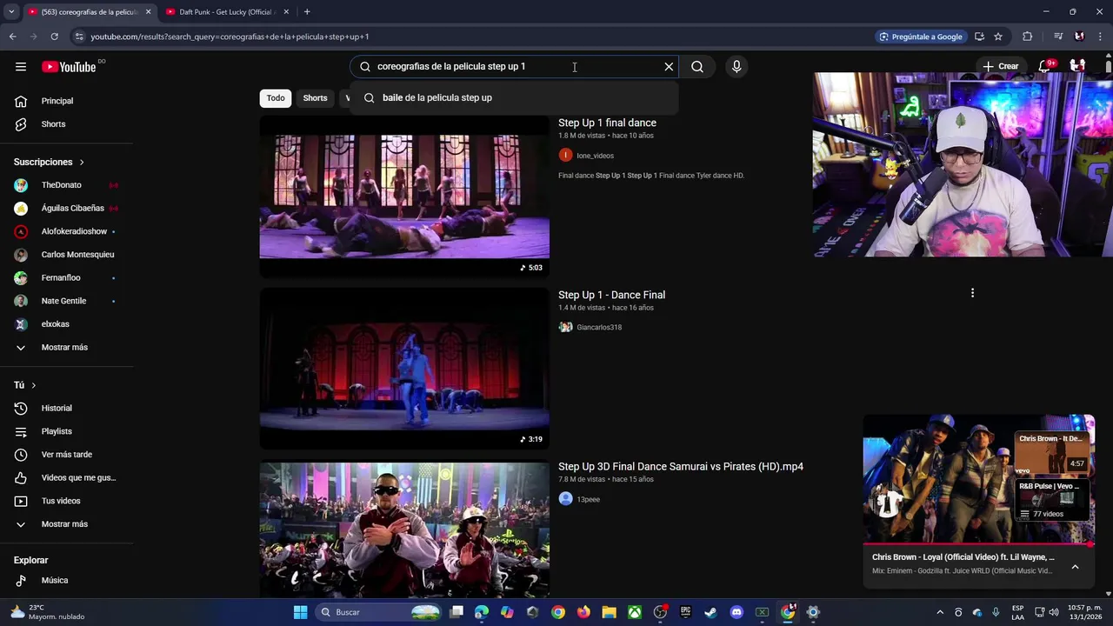Open Ver más tarde list
1113x626 pixels.
(67, 455)
